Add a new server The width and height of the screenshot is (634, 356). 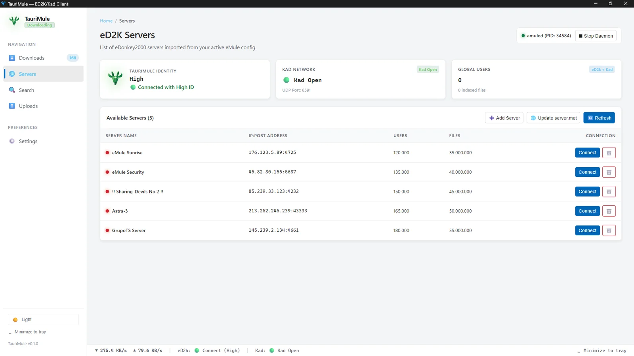[504, 118]
